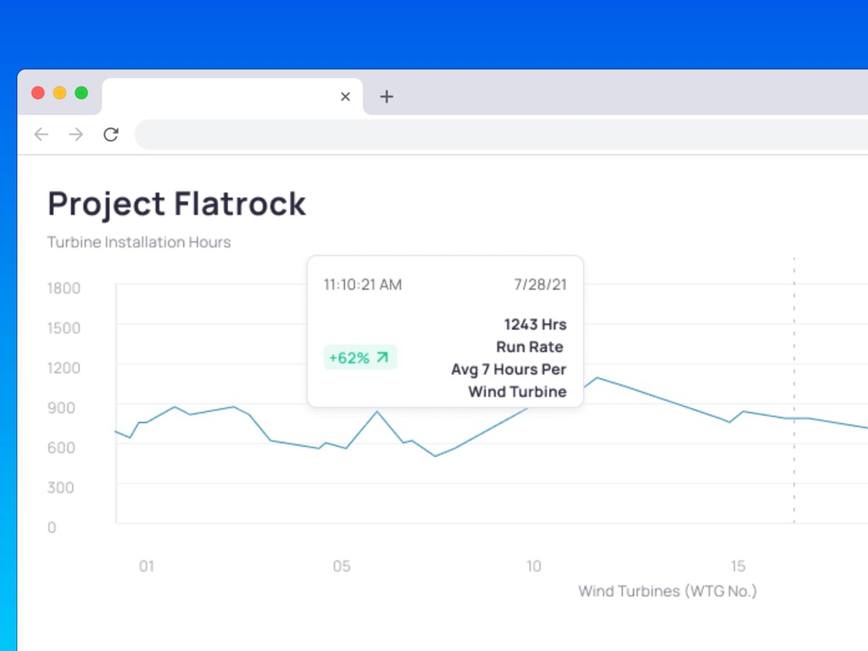The image size is (868, 651).
Task: Click the browser back arrow
Action: [42, 135]
